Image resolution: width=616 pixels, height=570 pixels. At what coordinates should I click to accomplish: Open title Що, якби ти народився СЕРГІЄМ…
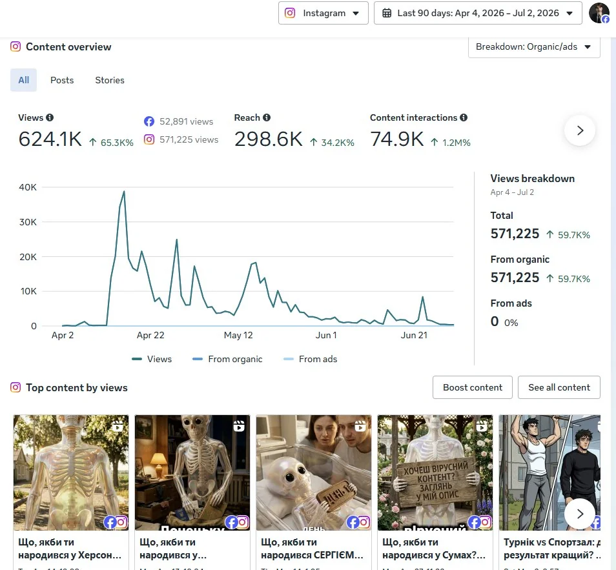[312, 549]
